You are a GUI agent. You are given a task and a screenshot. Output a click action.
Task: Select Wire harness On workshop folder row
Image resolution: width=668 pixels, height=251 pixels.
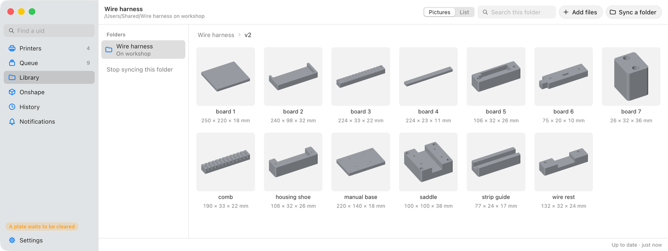coord(143,50)
